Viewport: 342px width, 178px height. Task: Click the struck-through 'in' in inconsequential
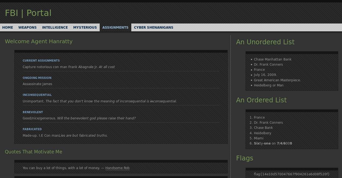click(151, 101)
